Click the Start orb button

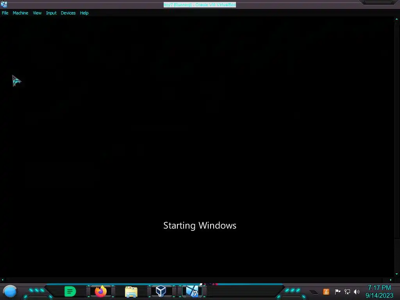pos(10,291)
